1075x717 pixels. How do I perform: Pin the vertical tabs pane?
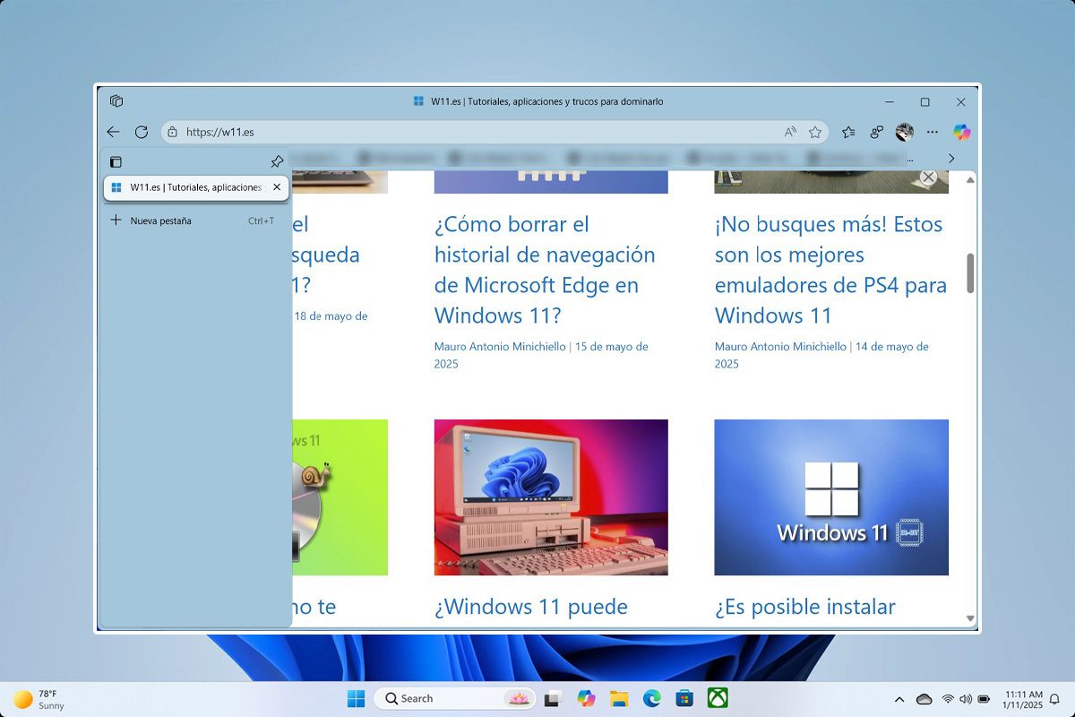coord(277,162)
